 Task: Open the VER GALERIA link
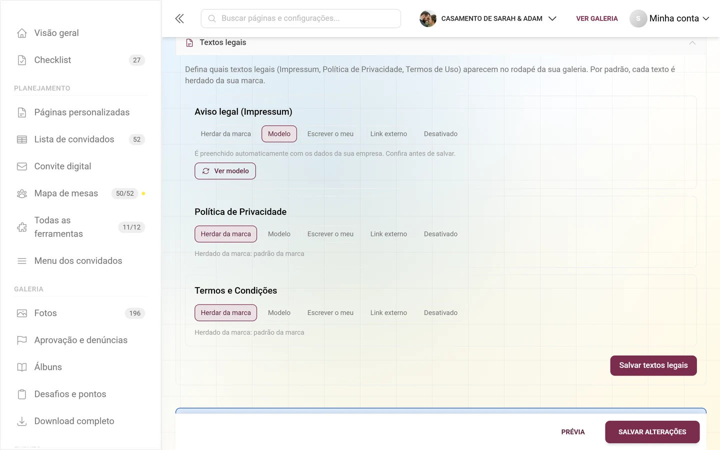click(597, 18)
